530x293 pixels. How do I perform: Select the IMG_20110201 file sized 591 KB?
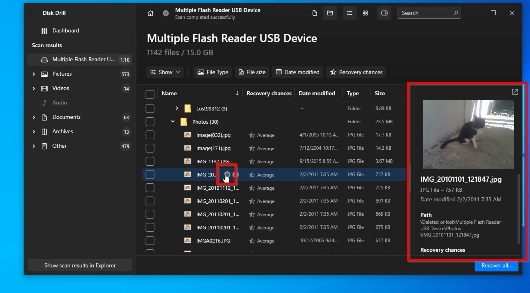coord(274,201)
